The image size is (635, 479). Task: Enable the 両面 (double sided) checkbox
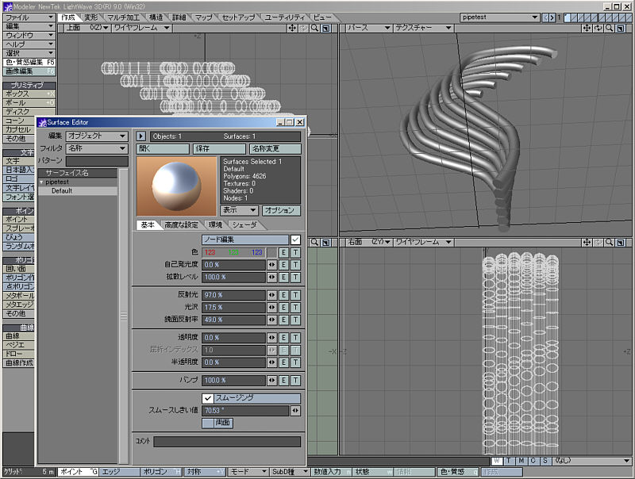point(208,423)
